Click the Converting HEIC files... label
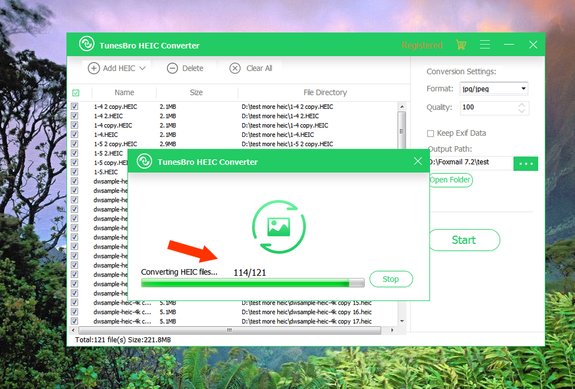 coord(180,272)
